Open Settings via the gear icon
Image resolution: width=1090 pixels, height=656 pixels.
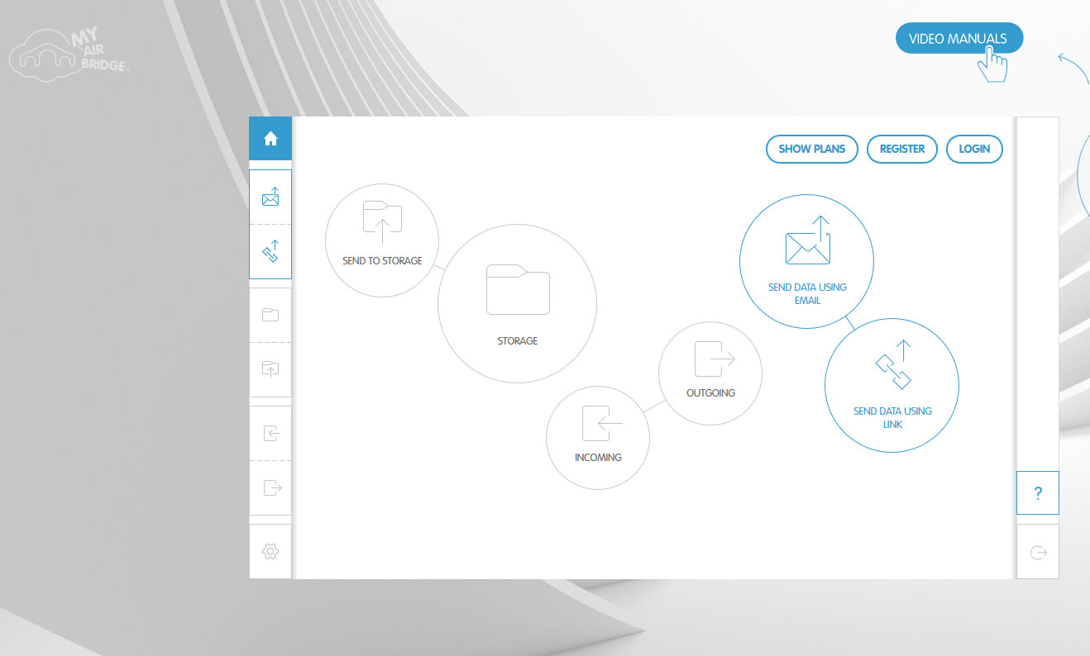coord(270,550)
